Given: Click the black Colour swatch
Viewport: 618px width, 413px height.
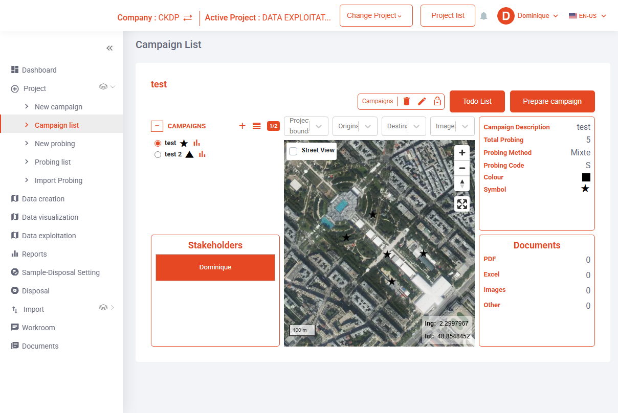Looking at the screenshot, I should click(586, 177).
